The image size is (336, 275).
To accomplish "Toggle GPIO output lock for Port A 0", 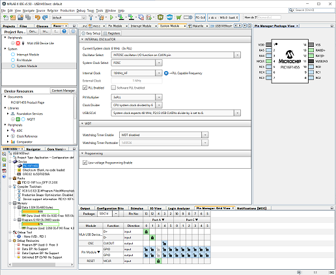I will [147, 255].
